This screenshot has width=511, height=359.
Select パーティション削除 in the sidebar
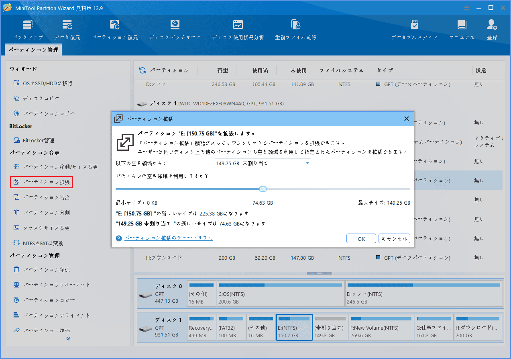click(x=41, y=270)
